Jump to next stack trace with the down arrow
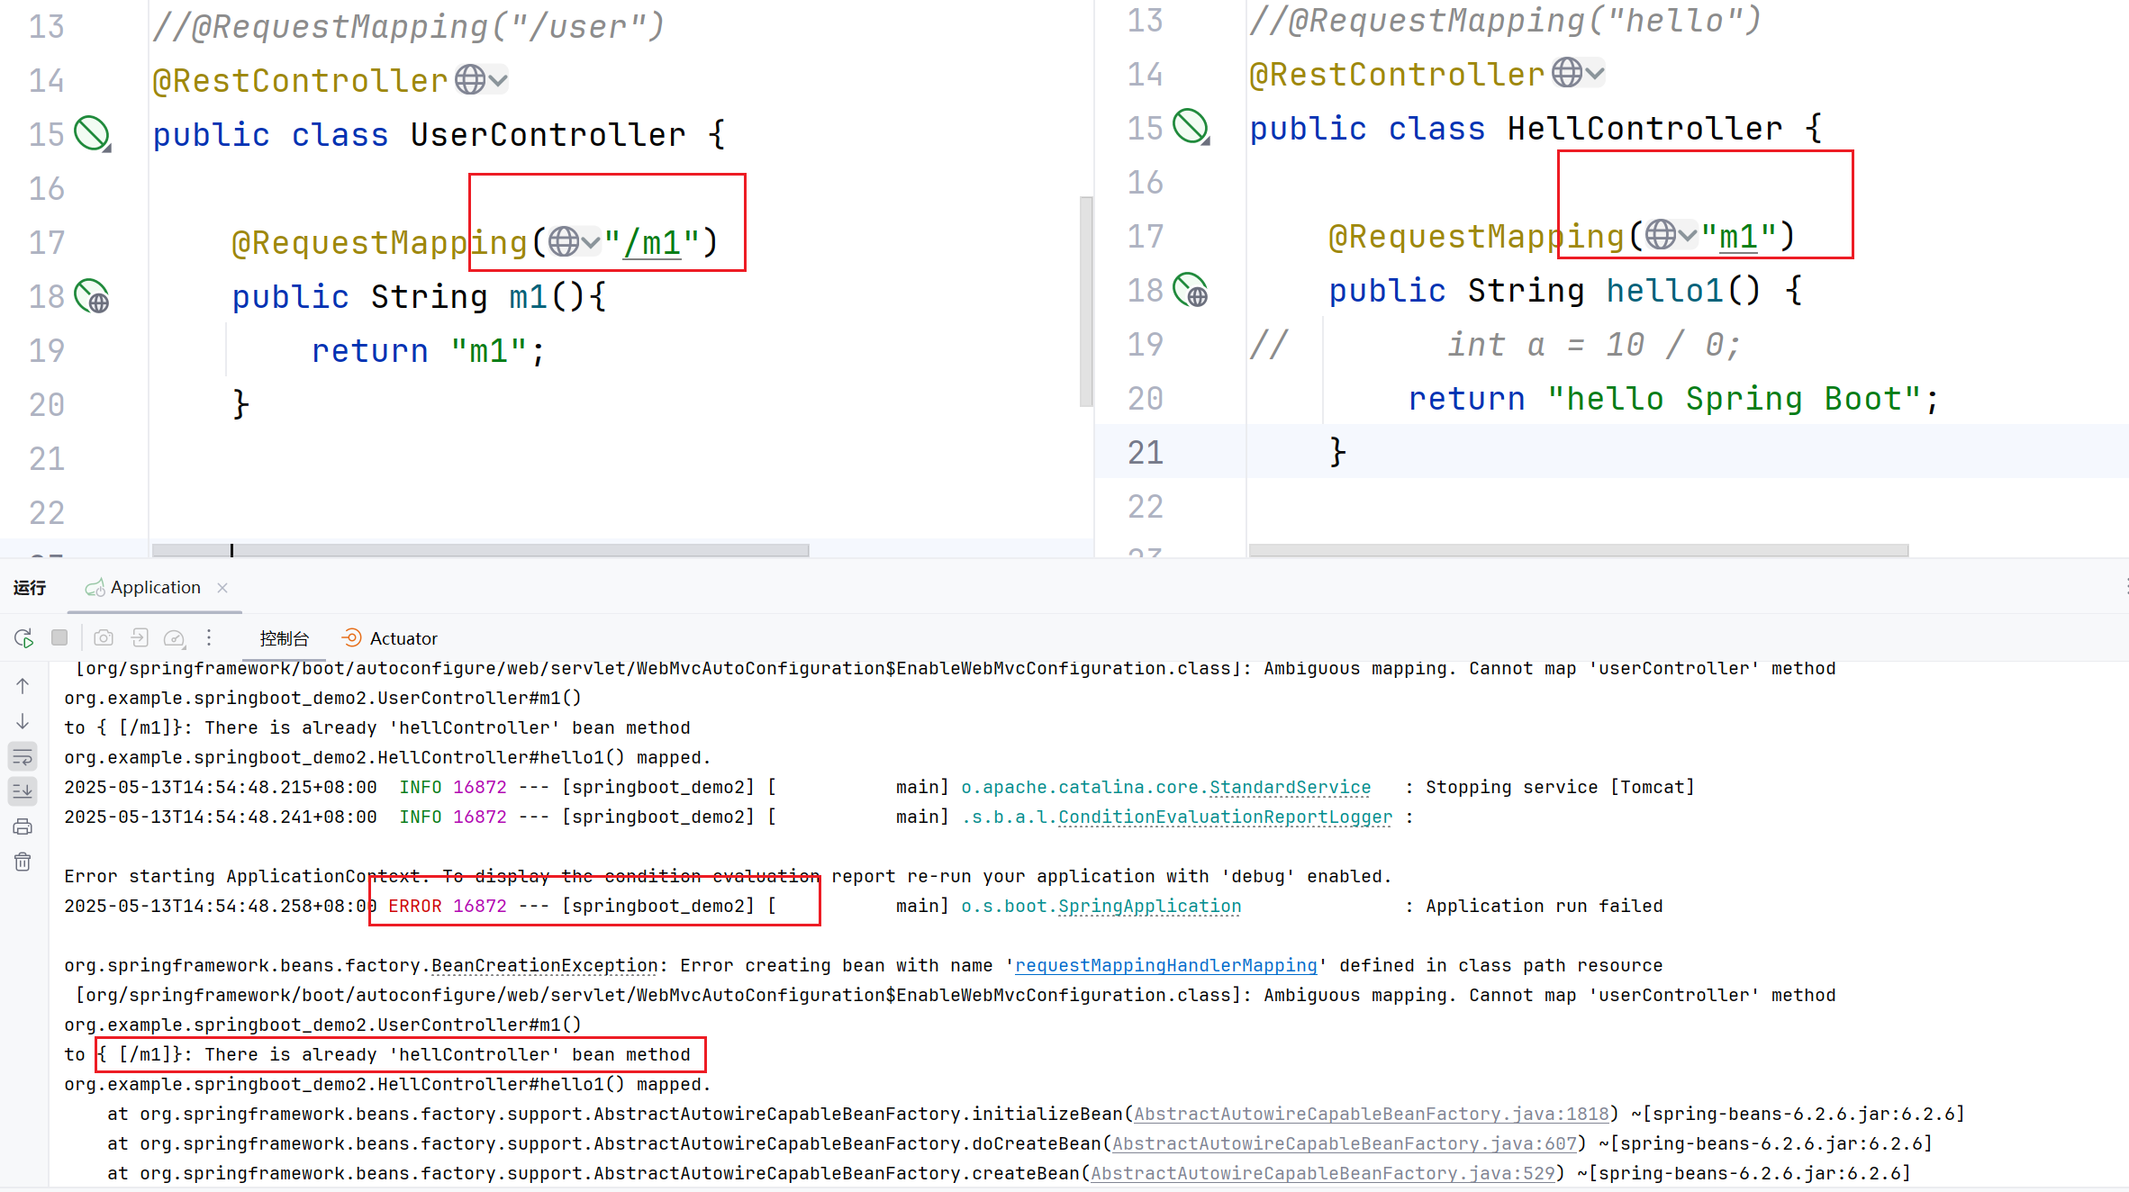 23,721
